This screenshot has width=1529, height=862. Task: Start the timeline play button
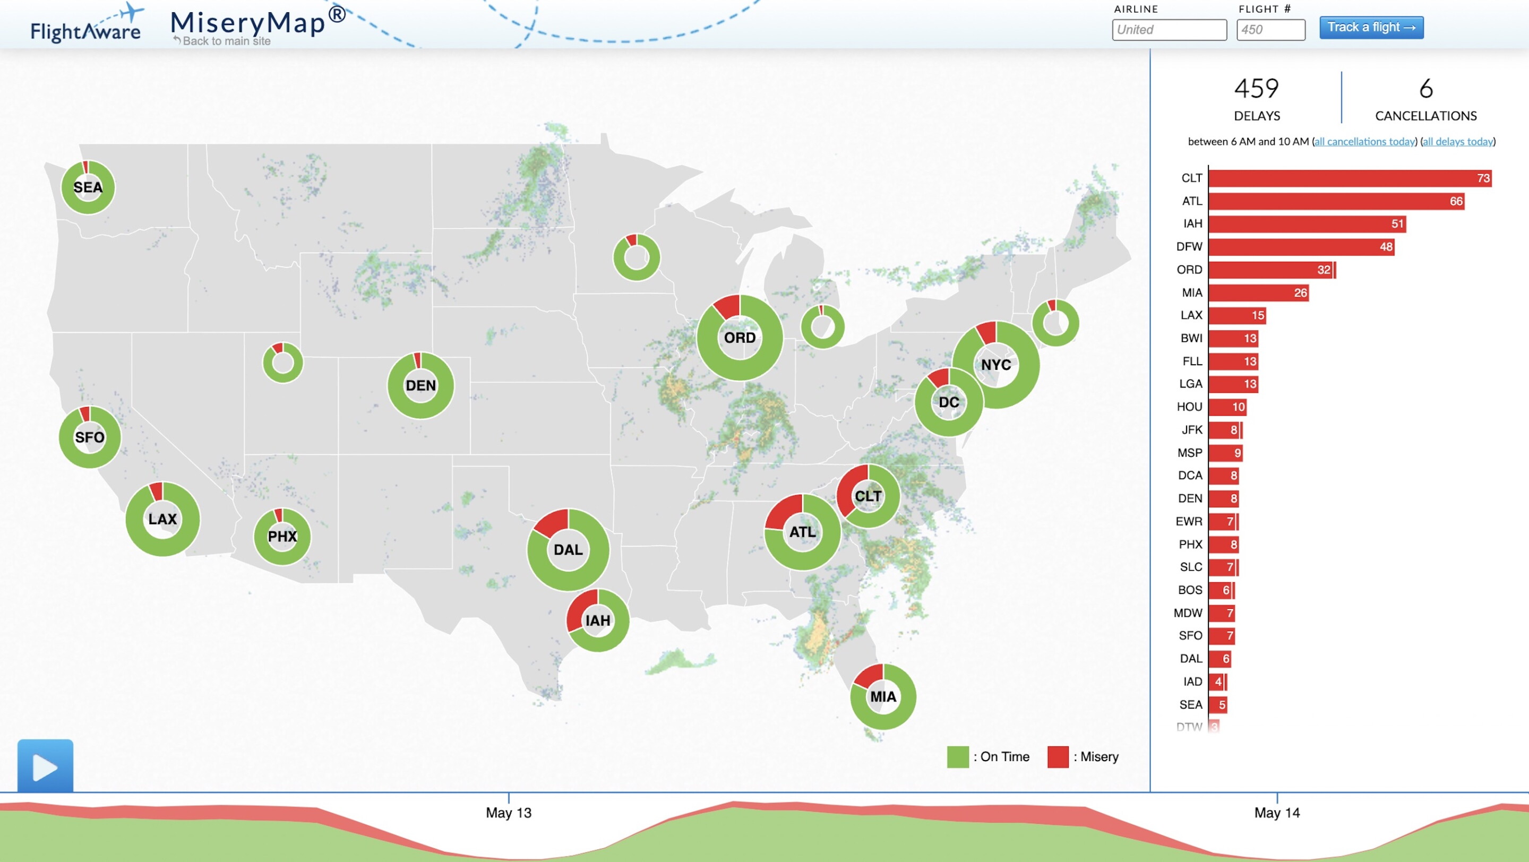coord(45,765)
